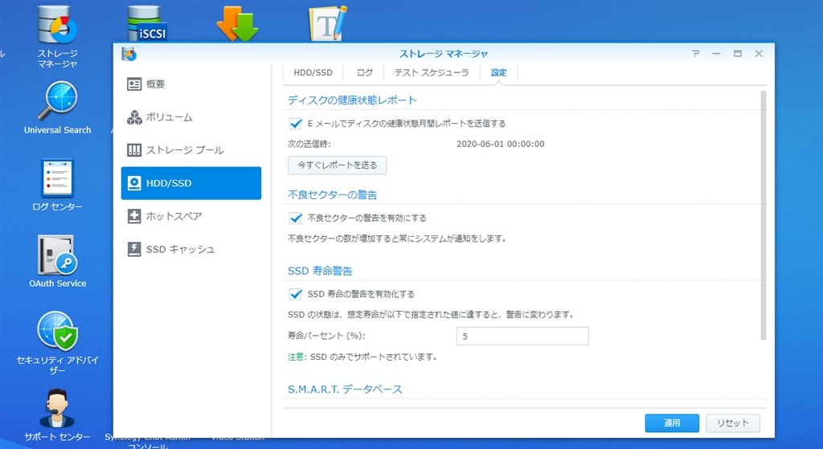Open Download Station desktop icon with arrows
Viewport: 823px width, 449px height.
click(238, 23)
